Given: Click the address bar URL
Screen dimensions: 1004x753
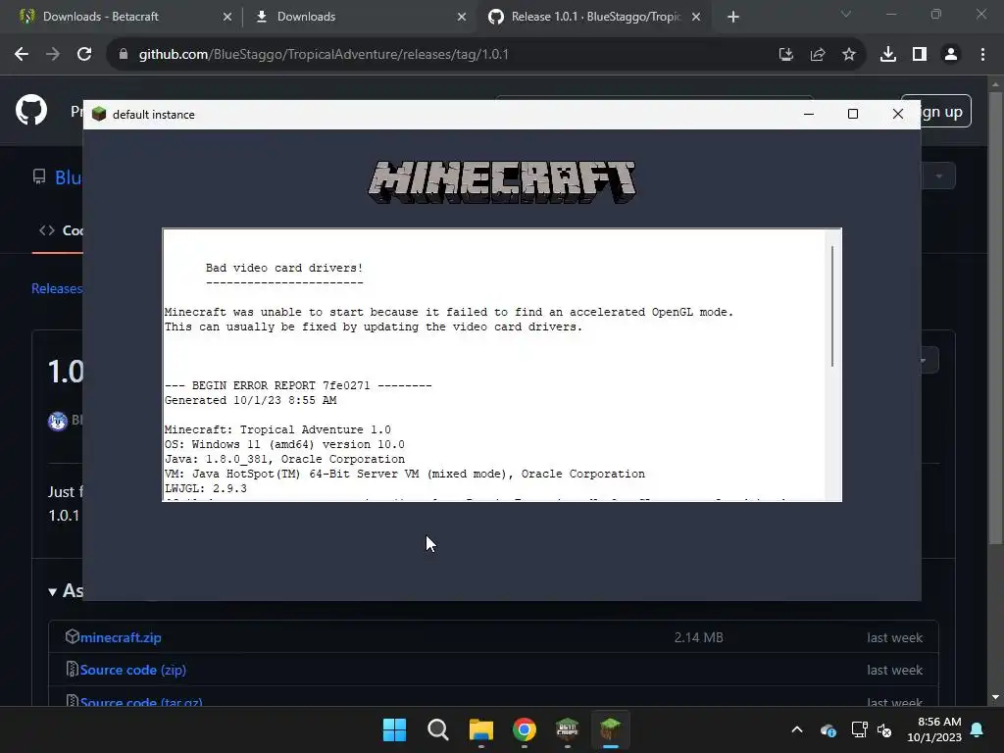Looking at the screenshot, I should (x=324, y=55).
